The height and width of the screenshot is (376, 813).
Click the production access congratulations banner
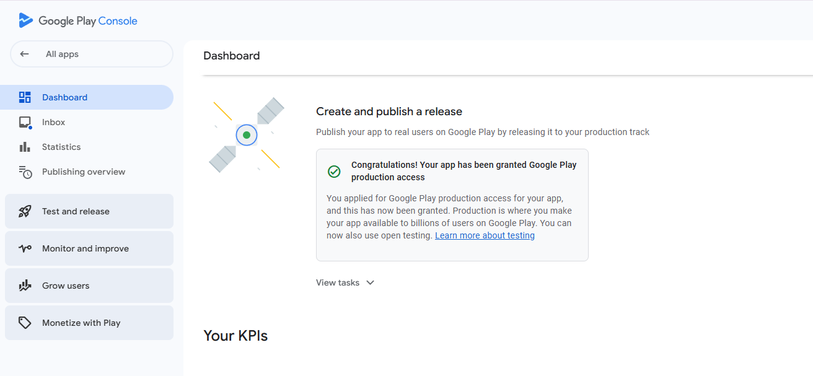point(452,204)
